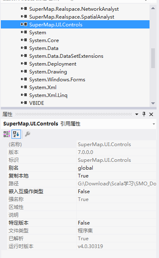
Task: Click the reference icon next to VBIDE
Action: 24,103
